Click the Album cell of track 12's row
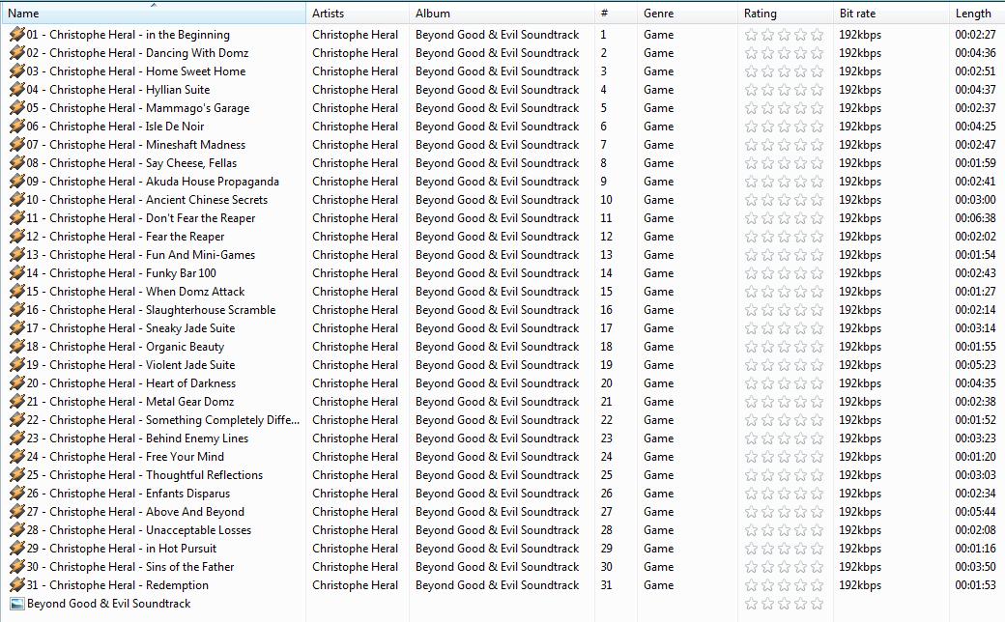Image resolution: width=1005 pixels, height=622 pixels. point(498,237)
